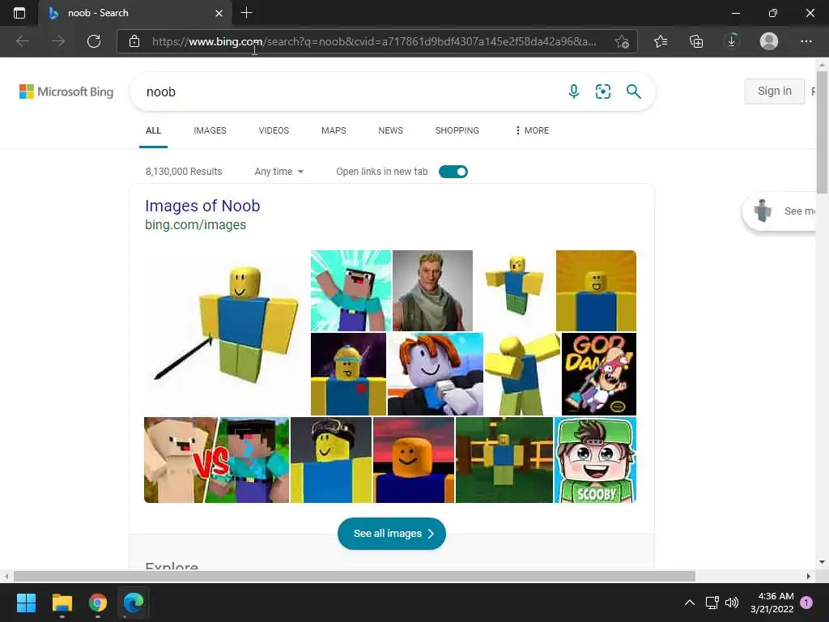
Task: Open Windows Start menu
Action: click(x=26, y=603)
